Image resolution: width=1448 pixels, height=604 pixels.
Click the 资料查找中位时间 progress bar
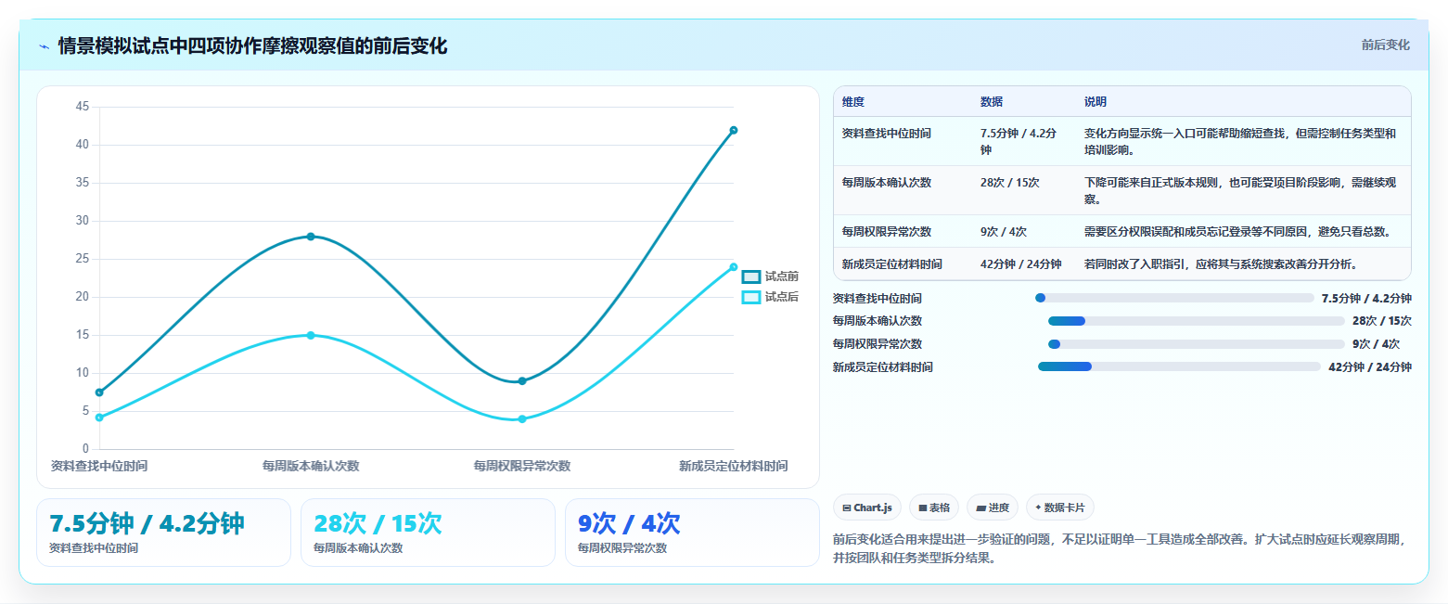[x=1174, y=298]
